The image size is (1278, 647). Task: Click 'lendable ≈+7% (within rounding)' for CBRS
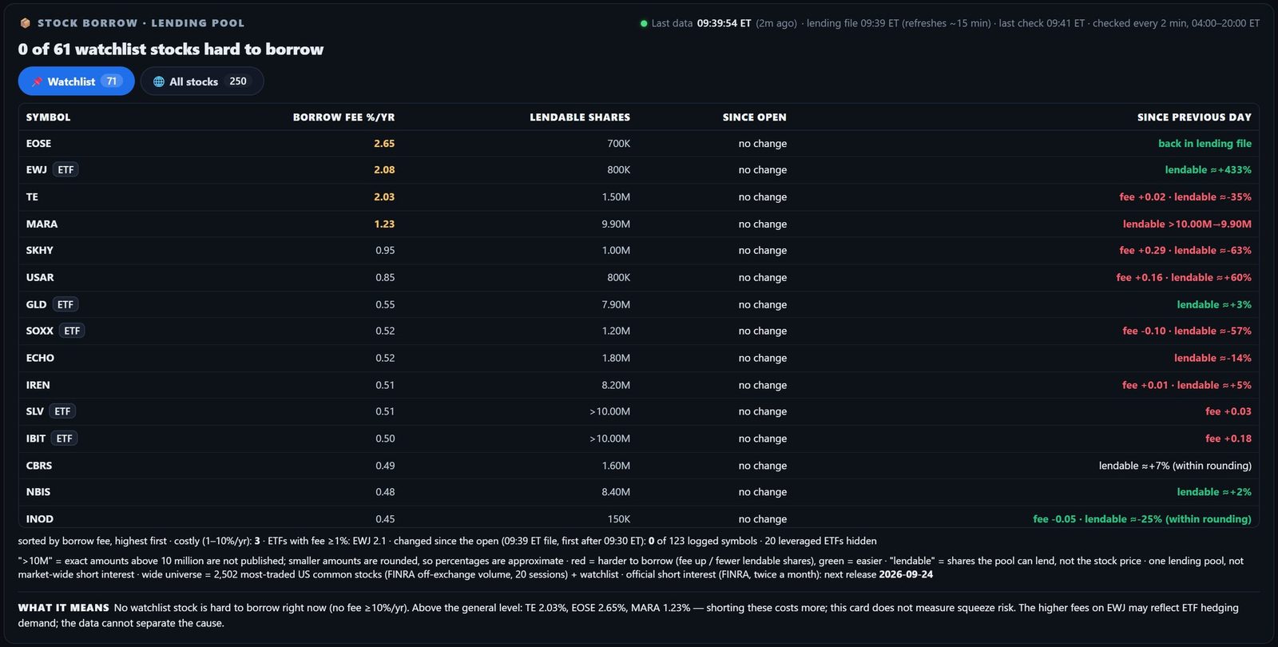pyautogui.click(x=1175, y=466)
